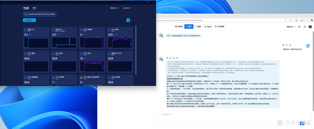
Task: Toggle the first 呈现 FPS average metric circle
Action: click(x=25, y=30)
